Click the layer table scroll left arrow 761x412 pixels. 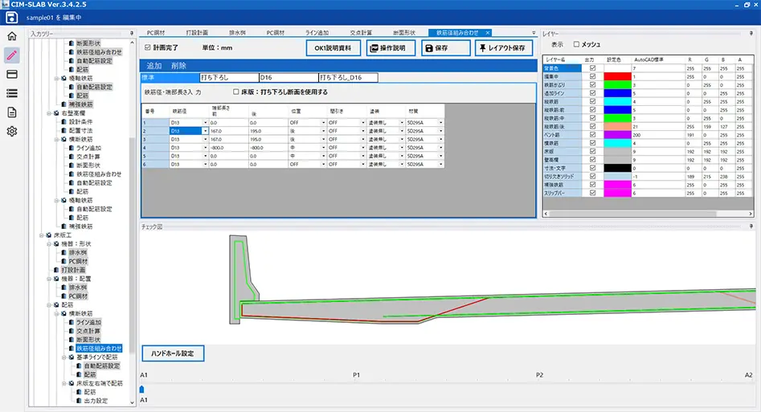[546, 214]
